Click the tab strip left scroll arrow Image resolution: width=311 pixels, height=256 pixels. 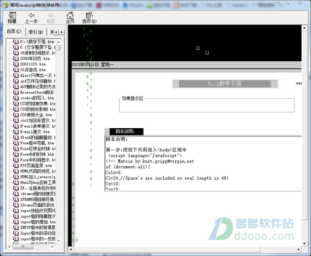[x=56, y=32]
